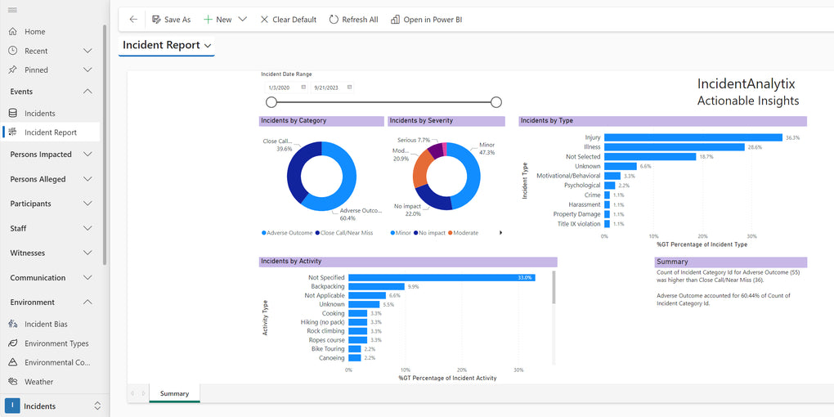
Task: Open Weather in the sidebar
Action: click(38, 382)
